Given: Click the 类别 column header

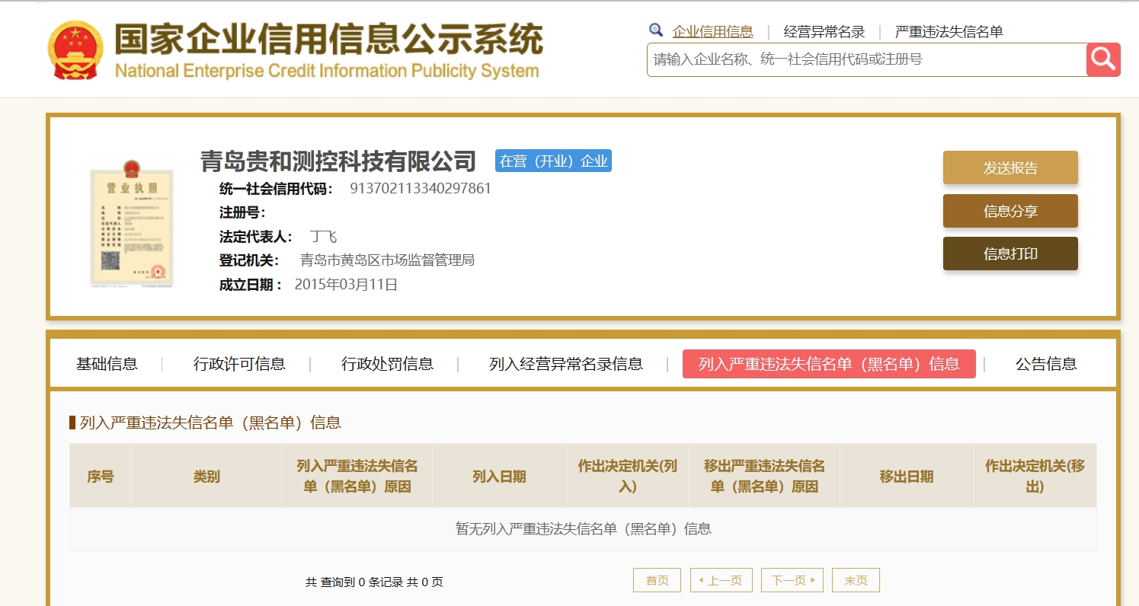Looking at the screenshot, I should pos(206,477).
